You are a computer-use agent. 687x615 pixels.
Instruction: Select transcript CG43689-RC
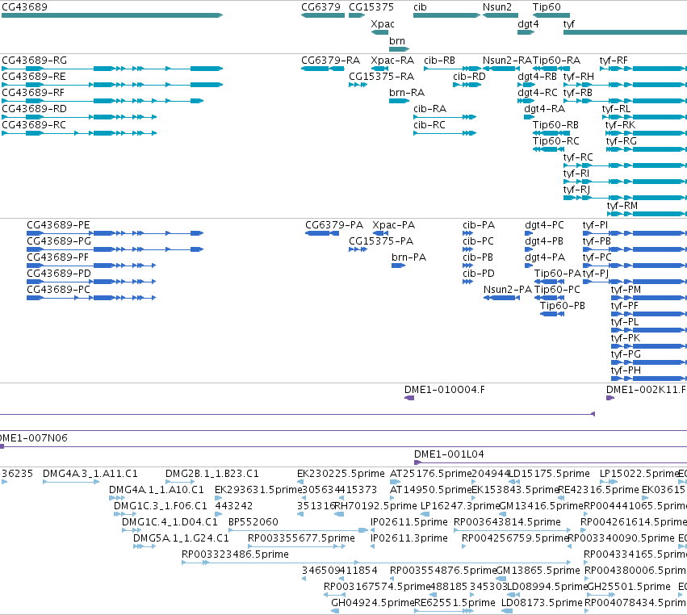[79, 133]
